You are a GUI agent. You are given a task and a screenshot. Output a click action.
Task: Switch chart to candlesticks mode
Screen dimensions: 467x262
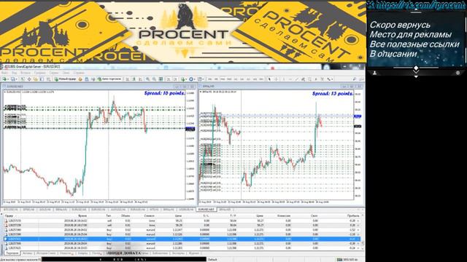coord(134,79)
